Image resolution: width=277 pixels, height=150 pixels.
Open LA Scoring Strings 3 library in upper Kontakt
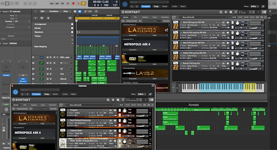(x=145, y=30)
